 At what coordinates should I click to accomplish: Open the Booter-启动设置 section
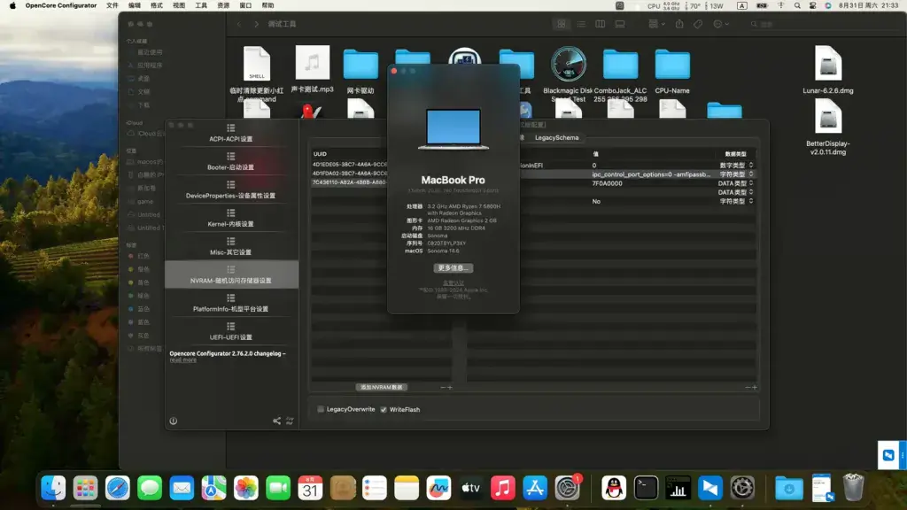pos(231,161)
